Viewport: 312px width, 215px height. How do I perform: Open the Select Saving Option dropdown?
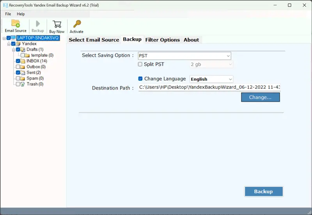[184, 56]
